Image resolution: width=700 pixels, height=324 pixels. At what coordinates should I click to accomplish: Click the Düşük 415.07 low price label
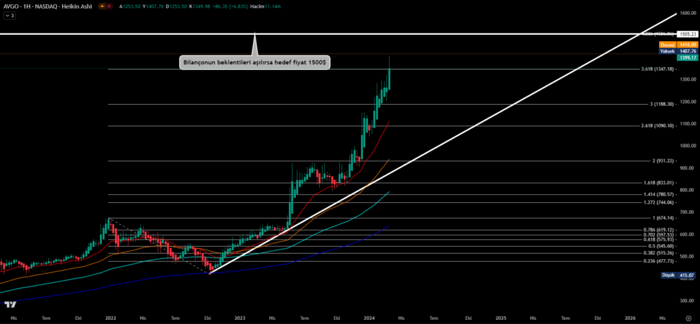[x=679, y=275]
